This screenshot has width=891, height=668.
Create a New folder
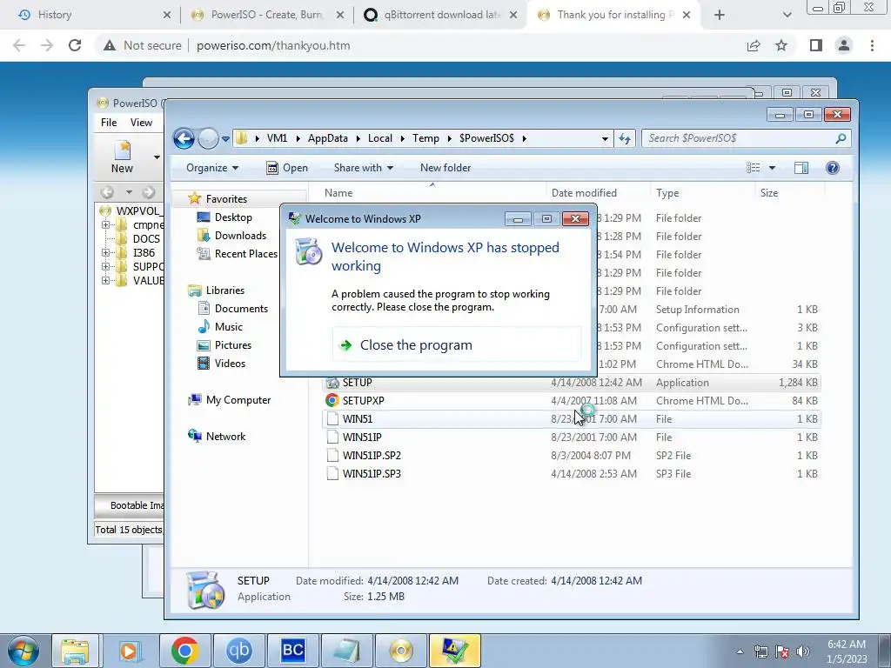[x=445, y=168]
